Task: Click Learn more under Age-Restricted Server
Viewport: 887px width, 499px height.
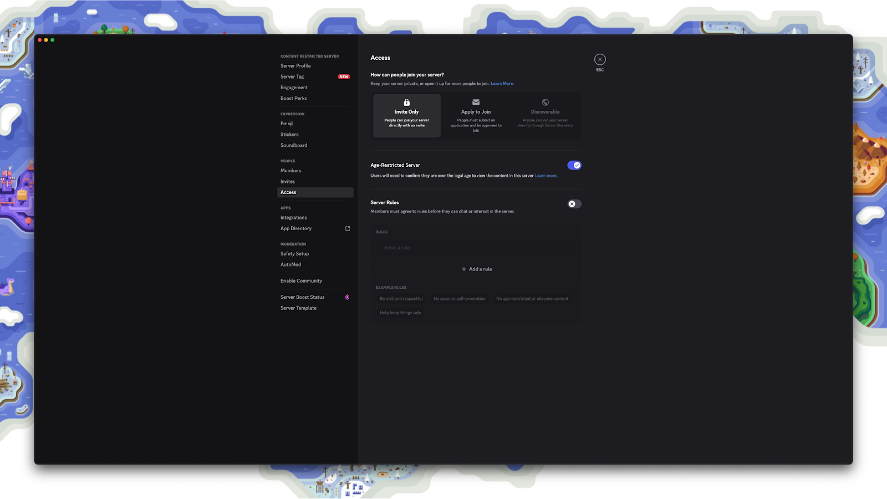Action: pos(546,175)
